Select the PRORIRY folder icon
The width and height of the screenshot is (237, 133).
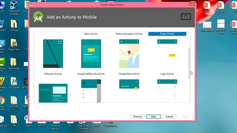point(14,102)
